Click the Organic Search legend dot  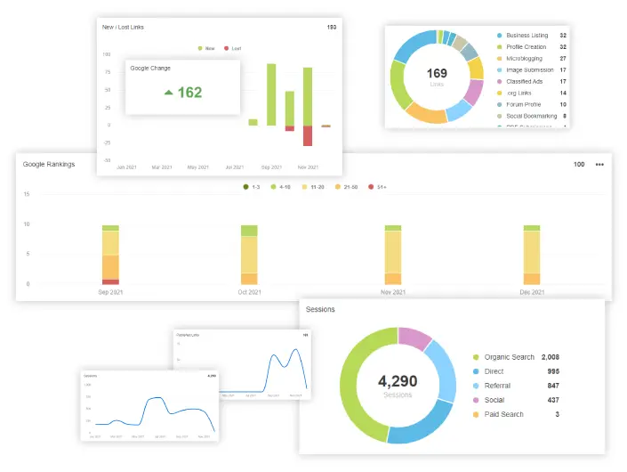tap(476, 357)
